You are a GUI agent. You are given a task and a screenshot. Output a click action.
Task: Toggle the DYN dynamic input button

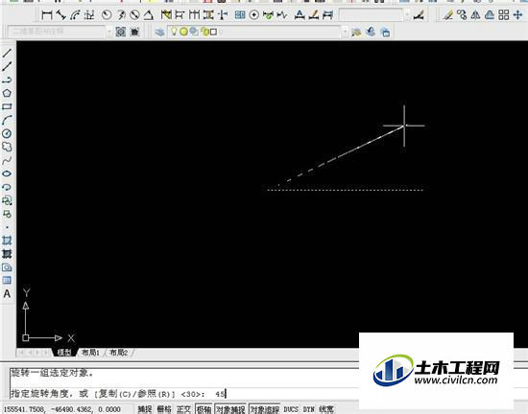coord(308,409)
